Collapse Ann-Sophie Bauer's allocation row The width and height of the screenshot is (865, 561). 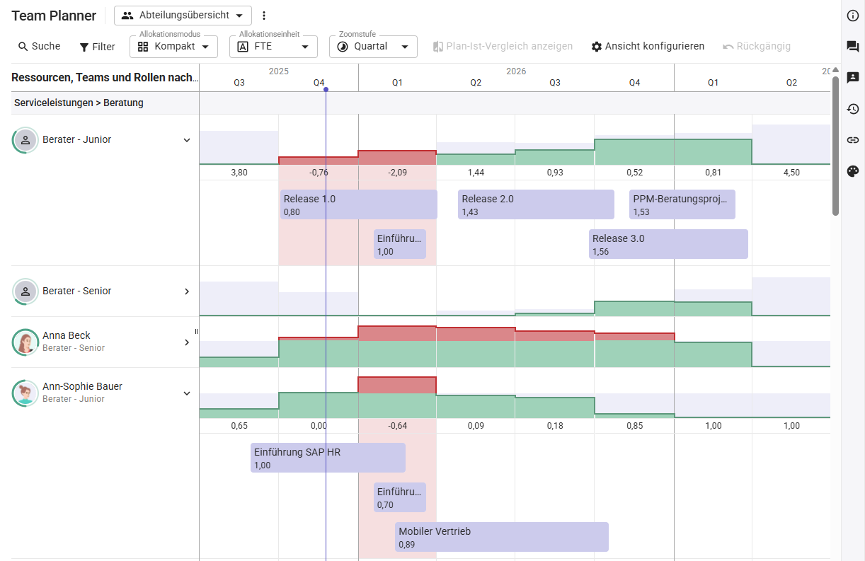tap(187, 393)
